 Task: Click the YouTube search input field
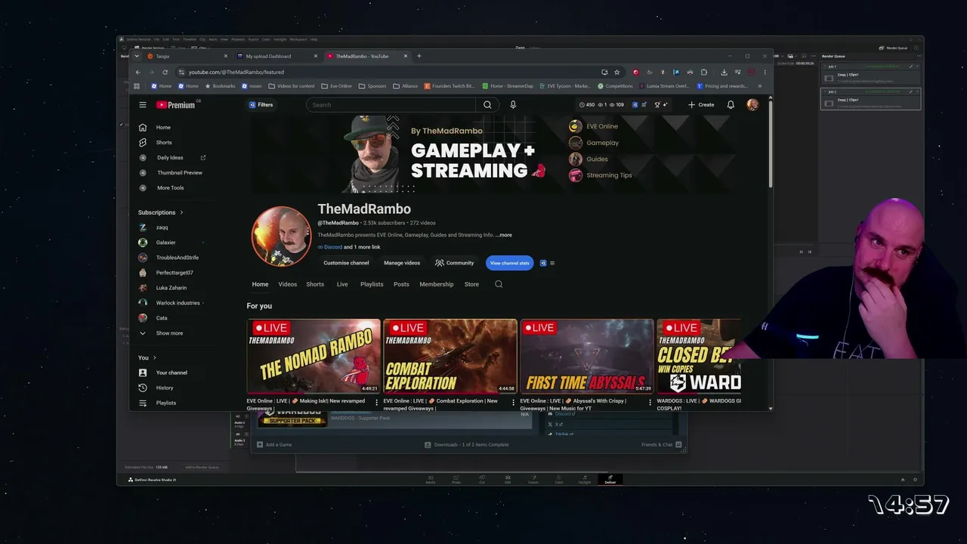[x=391, y=105]
